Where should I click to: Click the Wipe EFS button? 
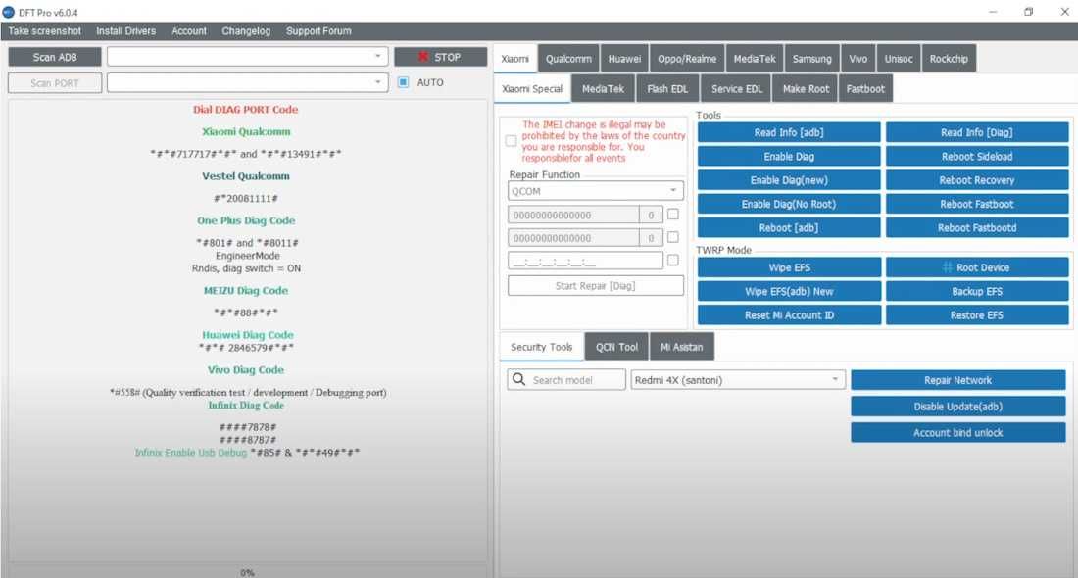[789, 267]
